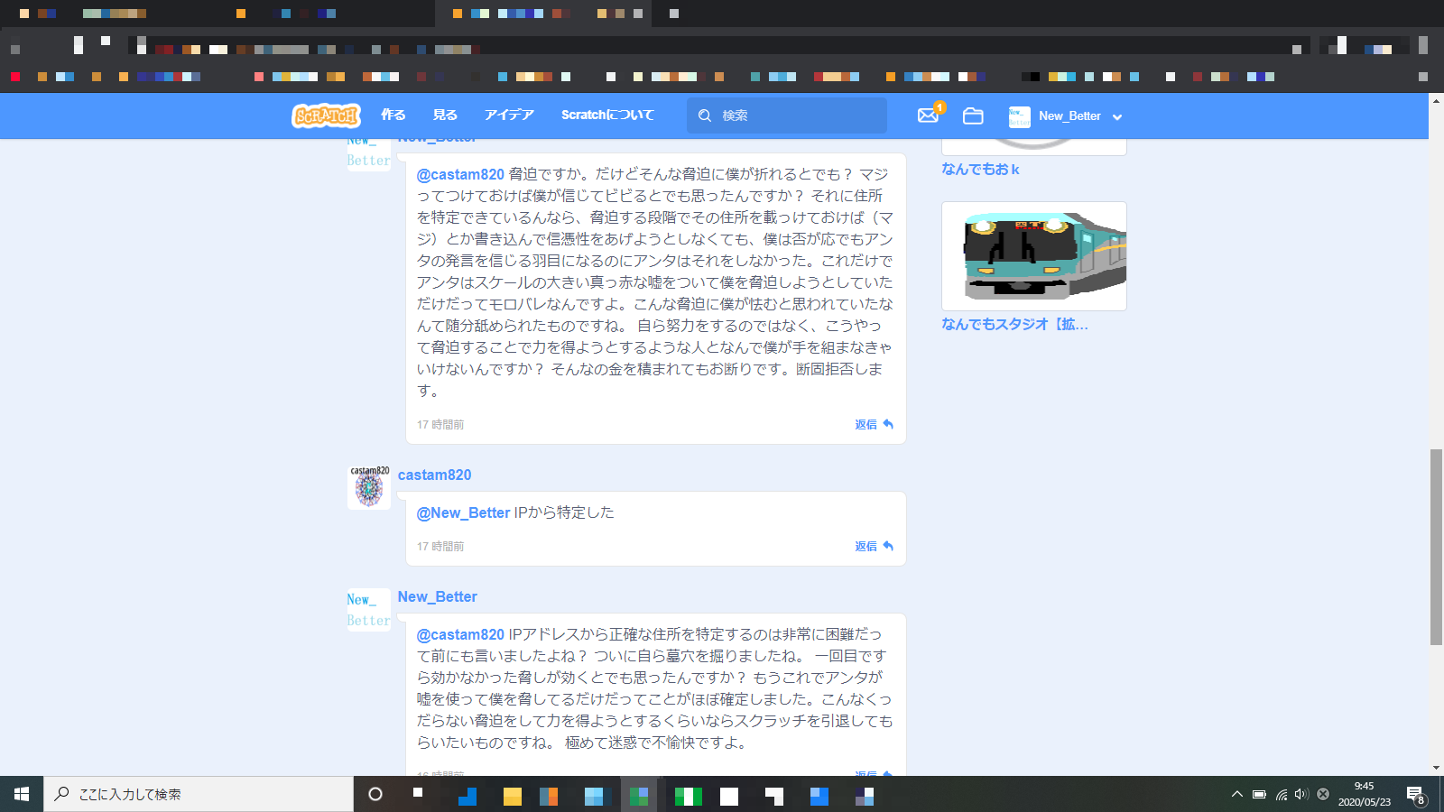
Task: Open the アイデア menu item
Action: point(509,115)
